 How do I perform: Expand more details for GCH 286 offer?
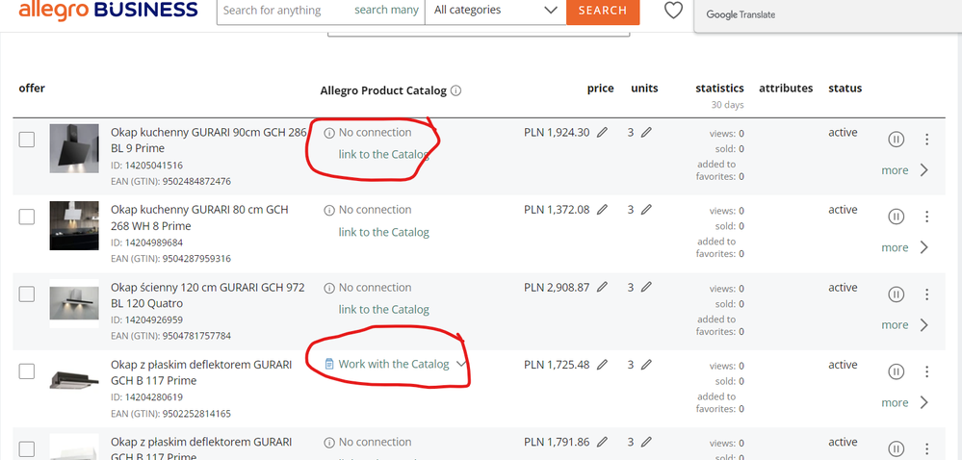(905, 170)
